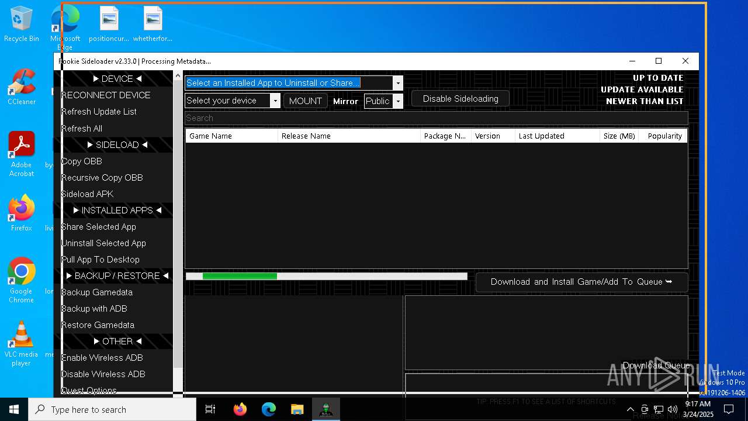
Task: Sort by Popularity column header
Action: (663, 136)
